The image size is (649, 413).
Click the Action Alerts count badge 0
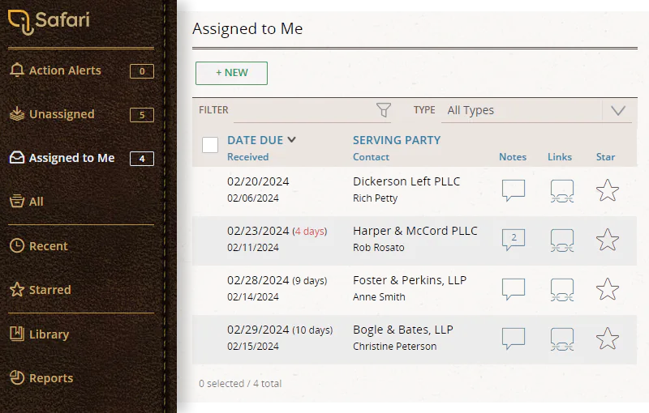tap(142, 71)
